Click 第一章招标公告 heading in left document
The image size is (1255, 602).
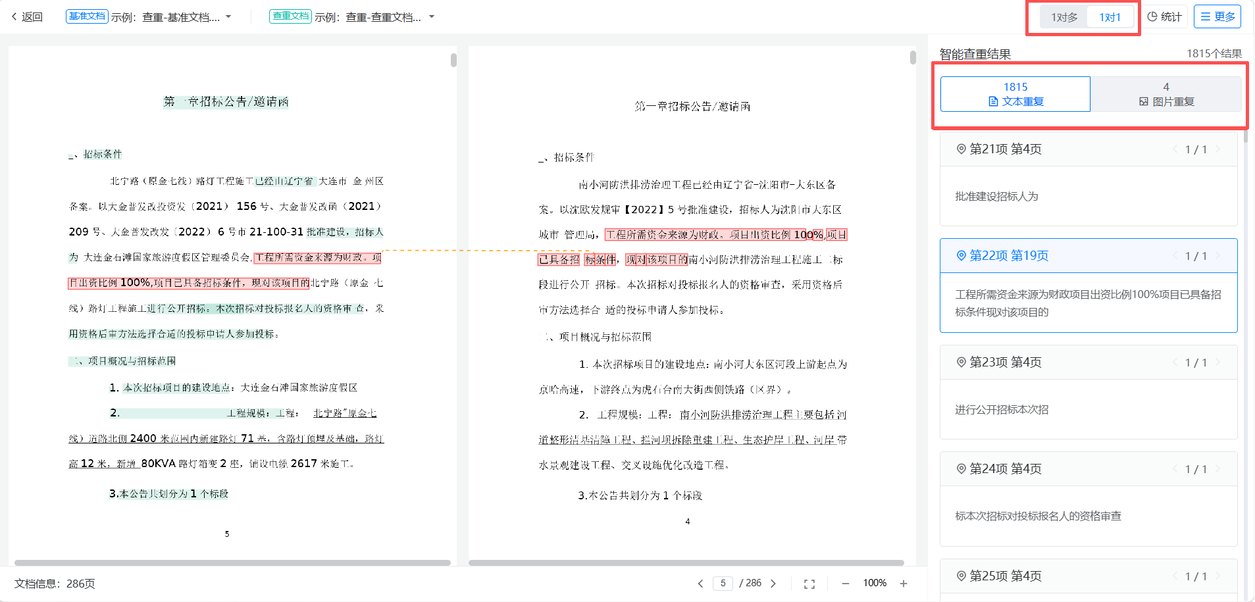pos(226,101)
